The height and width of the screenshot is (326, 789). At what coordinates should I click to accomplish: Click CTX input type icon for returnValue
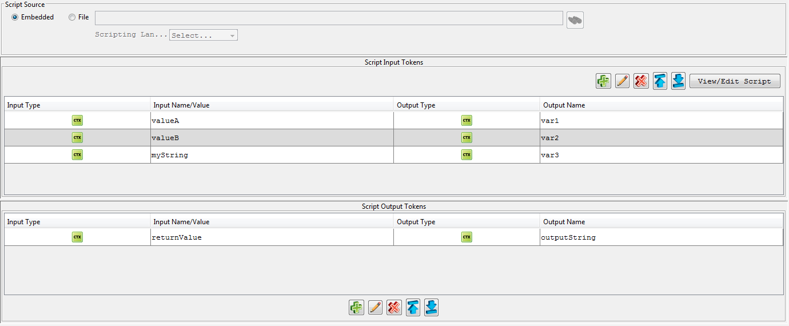(77, 237)
